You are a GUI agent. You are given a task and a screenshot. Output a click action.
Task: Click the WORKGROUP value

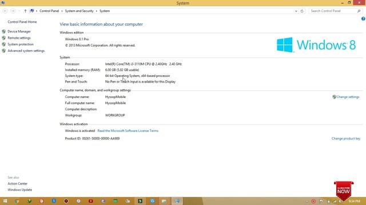point(115,115)
